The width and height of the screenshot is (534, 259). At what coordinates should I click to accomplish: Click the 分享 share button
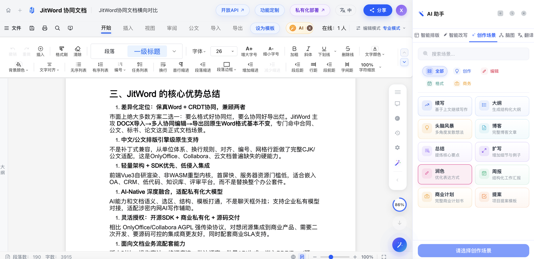point(378,10)
